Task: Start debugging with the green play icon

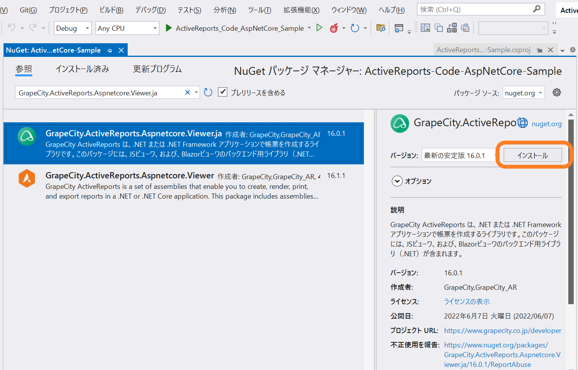Action: (x=169, y=28)
